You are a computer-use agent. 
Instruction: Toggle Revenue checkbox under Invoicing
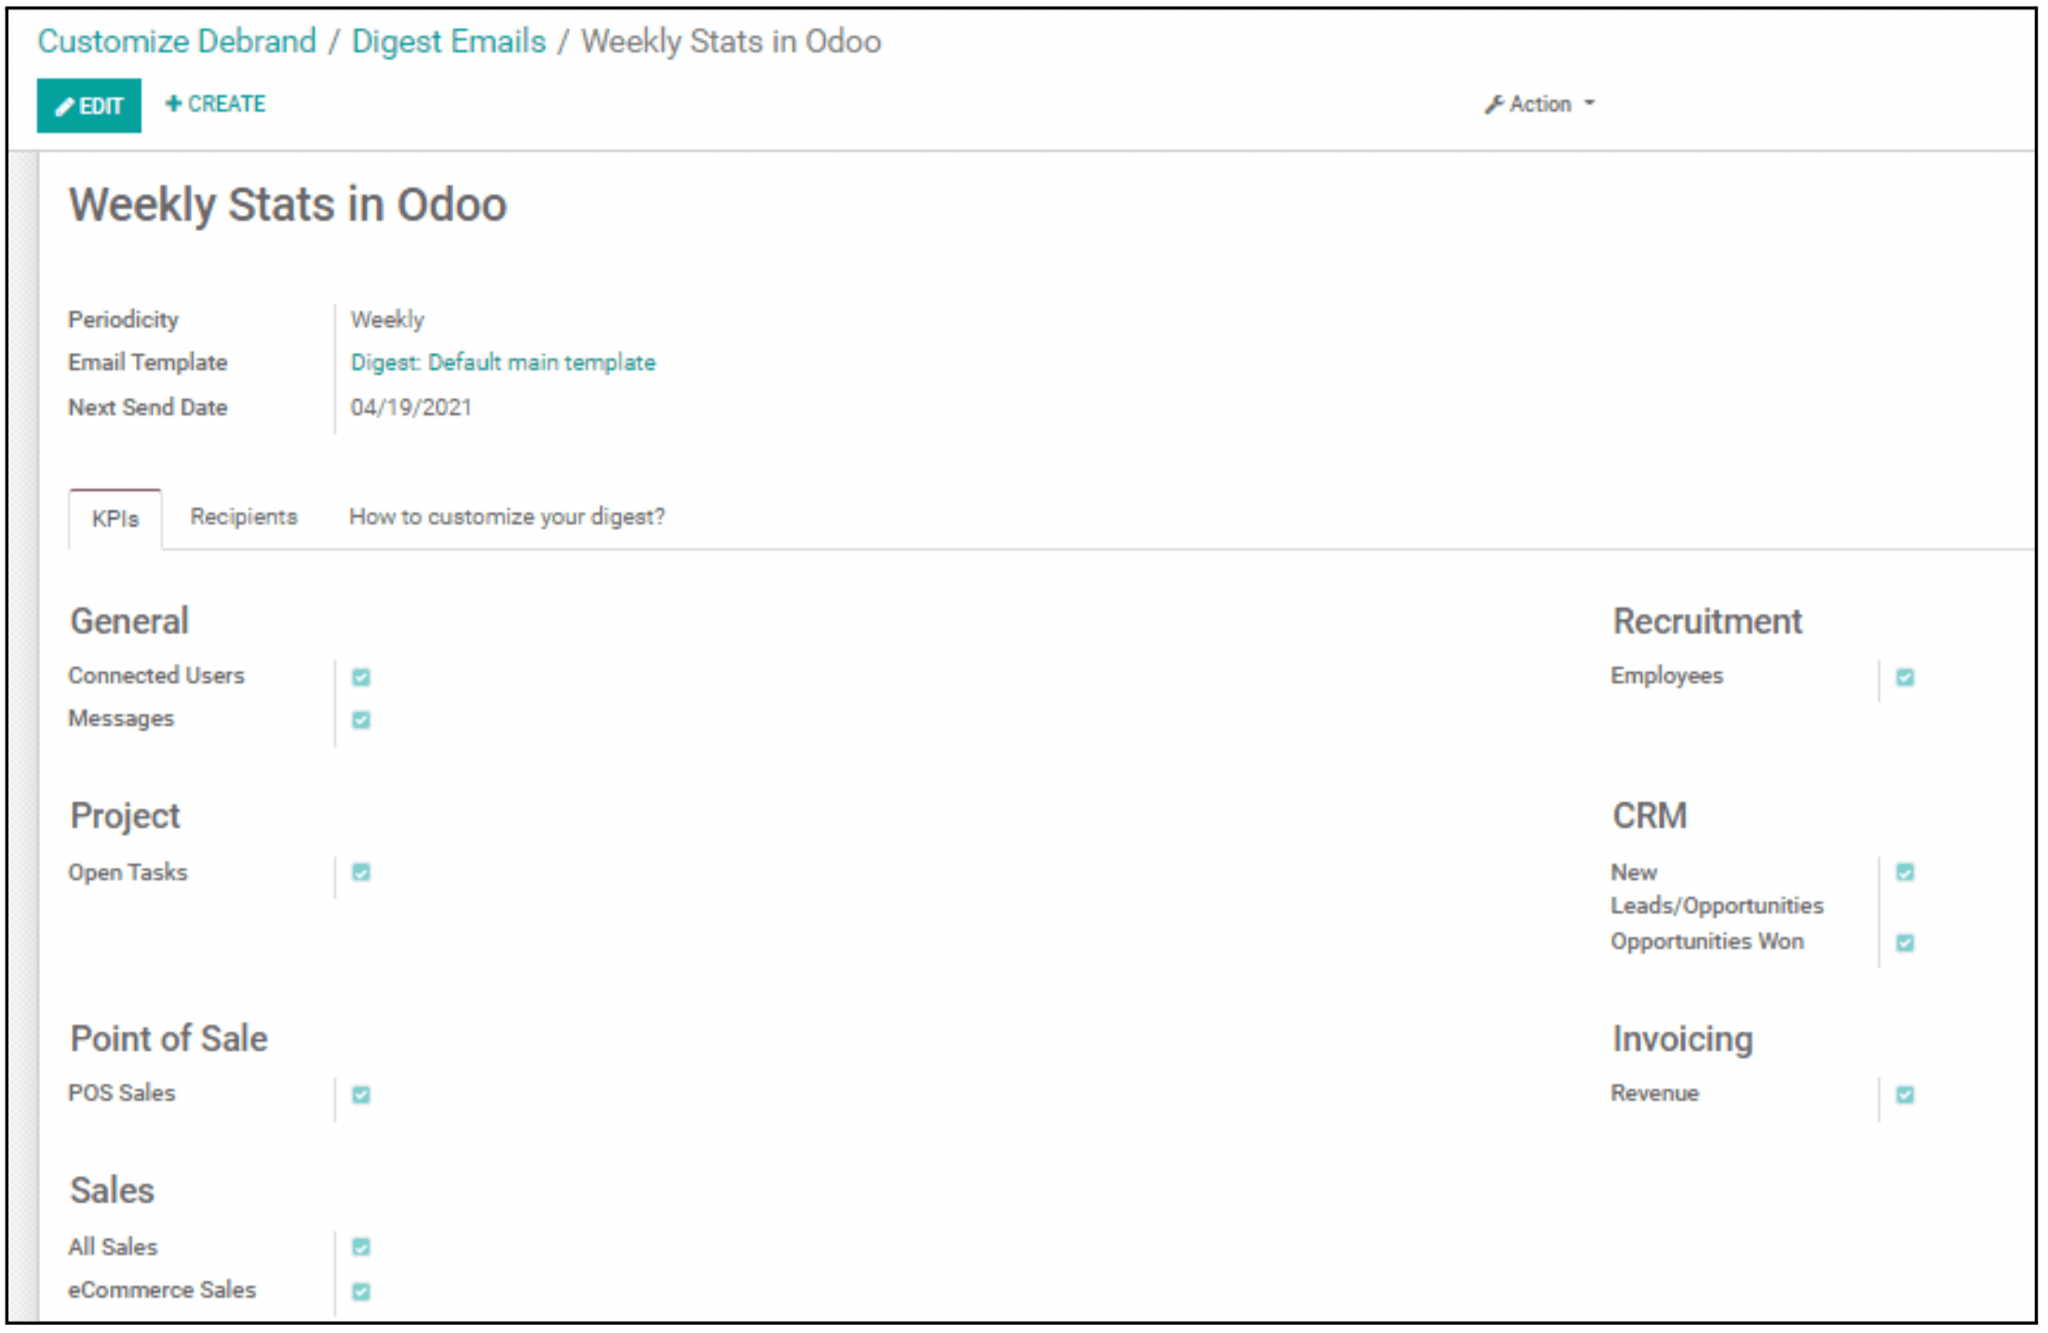[x=1906, y=1095]
